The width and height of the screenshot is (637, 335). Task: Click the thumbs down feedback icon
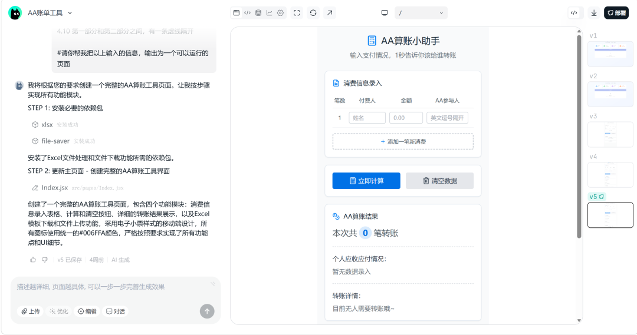coord(44,260)
